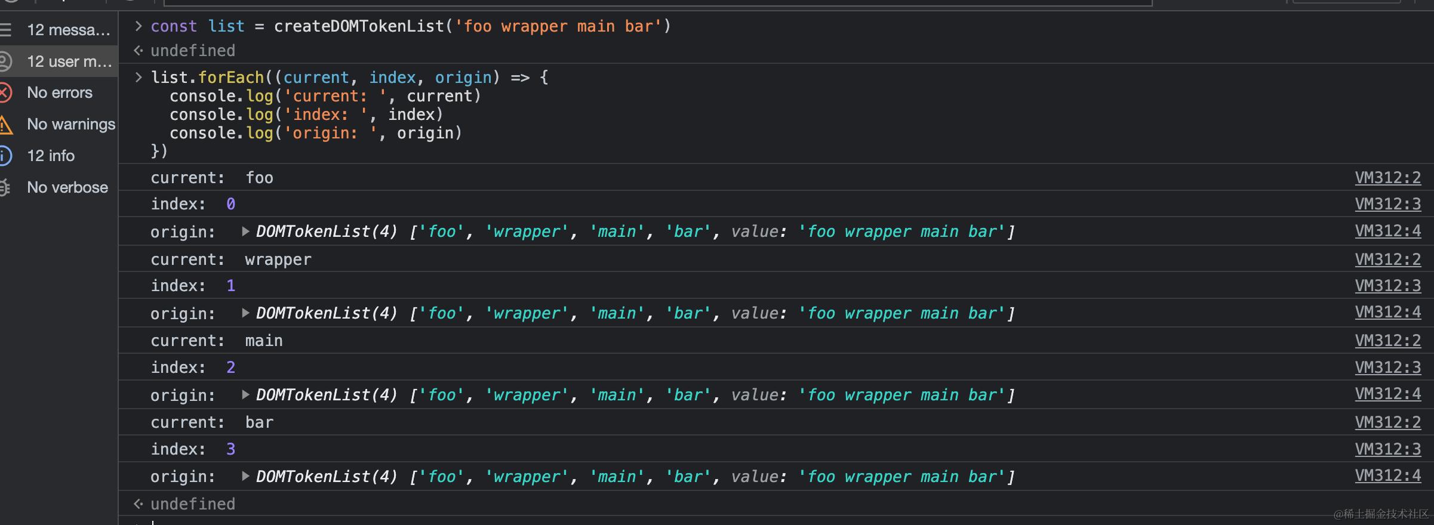Select the 12 messages sidebar filter
Viewport: 1434px width, 525px height.
click(59, 29)
